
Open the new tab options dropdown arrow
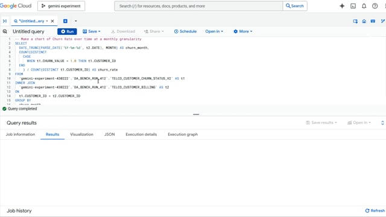tap(75, 21)
